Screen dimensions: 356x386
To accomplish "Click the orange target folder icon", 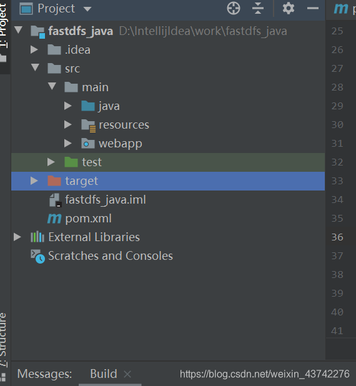I will pos(54,181).
